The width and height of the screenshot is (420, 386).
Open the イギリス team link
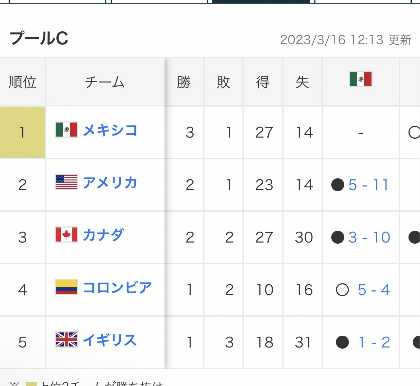pyautogui.click(x=110, y=340)
